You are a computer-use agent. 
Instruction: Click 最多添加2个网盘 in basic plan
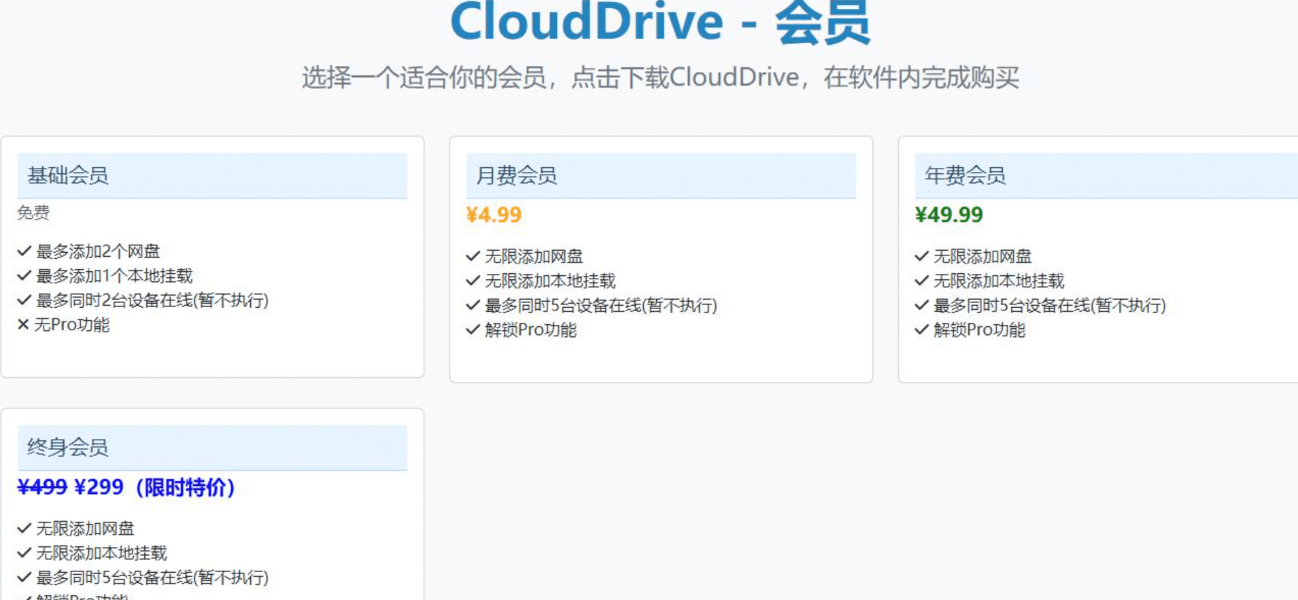coord(98,251)
